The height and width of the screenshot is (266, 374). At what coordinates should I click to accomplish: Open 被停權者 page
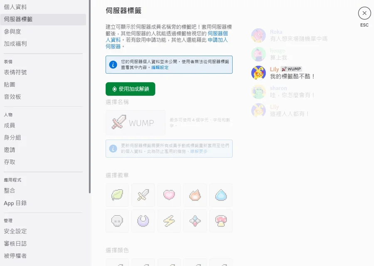click(43, 256)
